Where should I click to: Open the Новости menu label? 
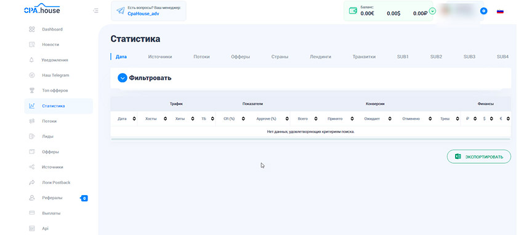(x=50, y=45)
